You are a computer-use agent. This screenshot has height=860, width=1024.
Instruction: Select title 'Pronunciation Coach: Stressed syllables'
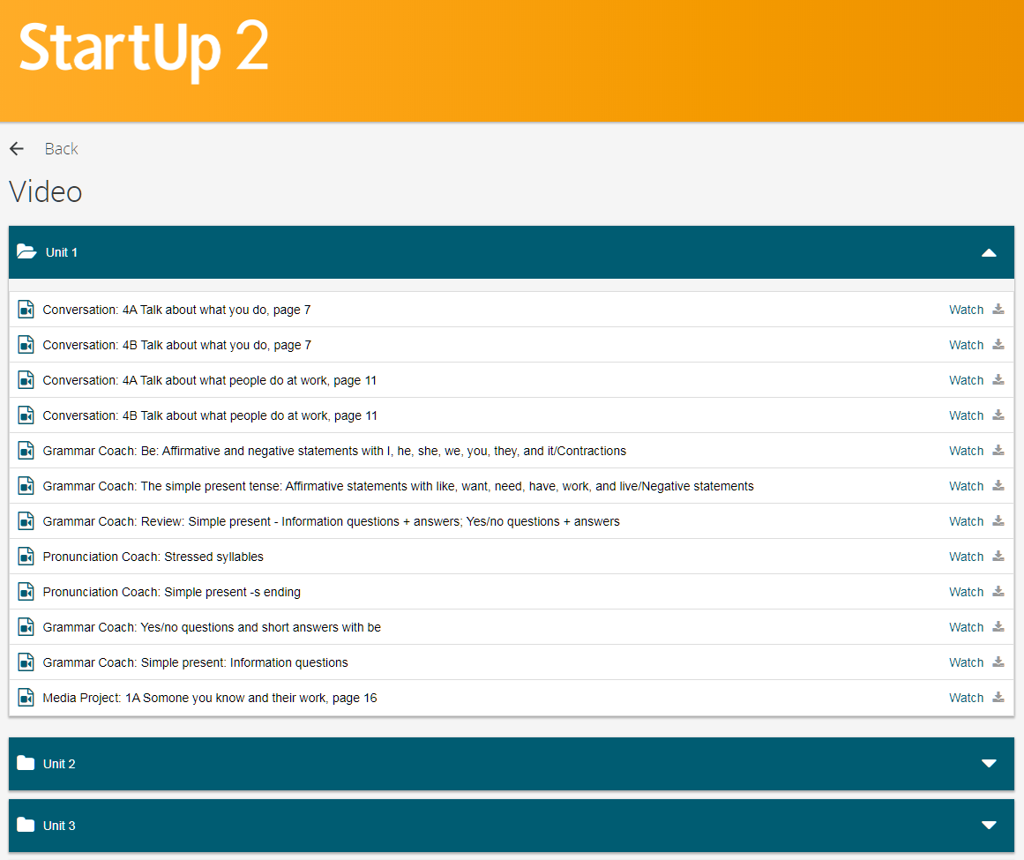coord(153,557)
